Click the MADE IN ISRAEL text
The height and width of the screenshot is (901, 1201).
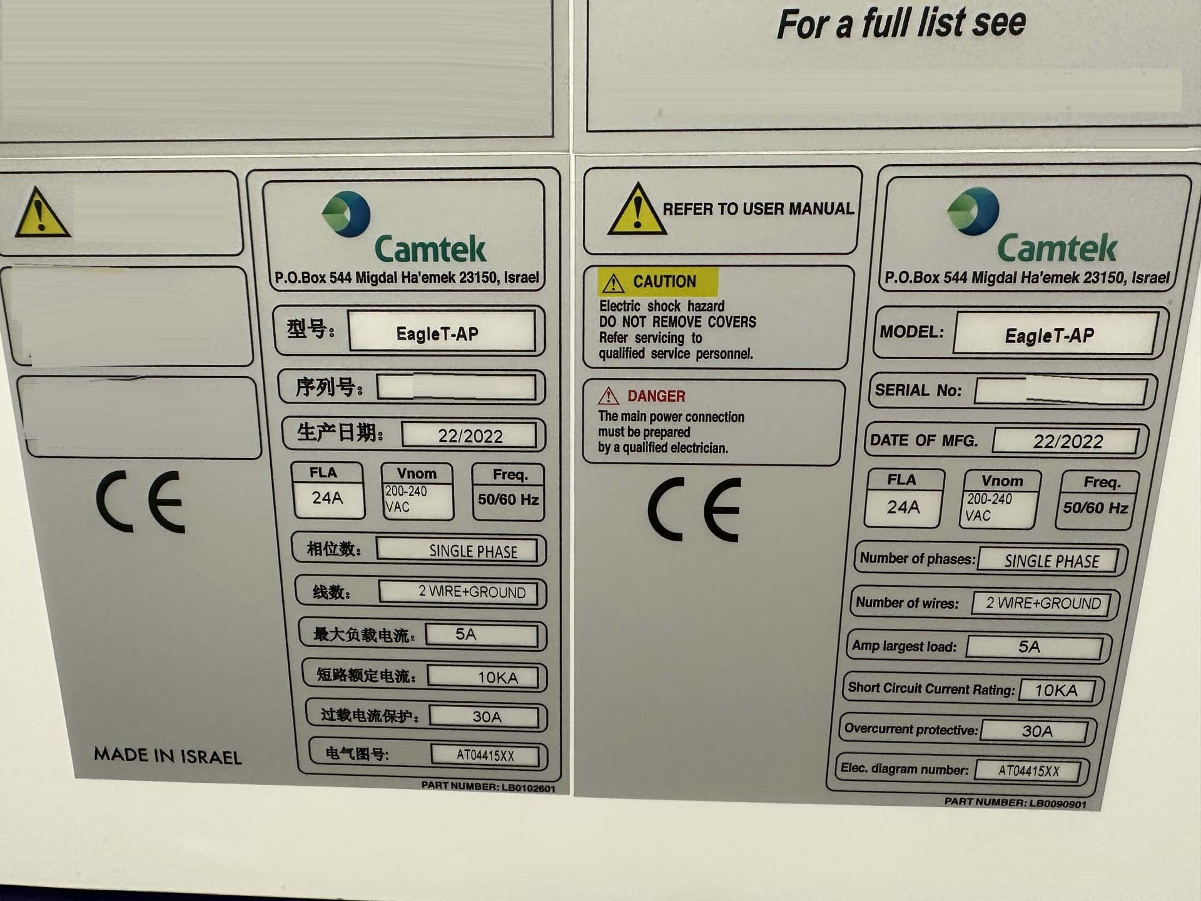click(168, 756)
